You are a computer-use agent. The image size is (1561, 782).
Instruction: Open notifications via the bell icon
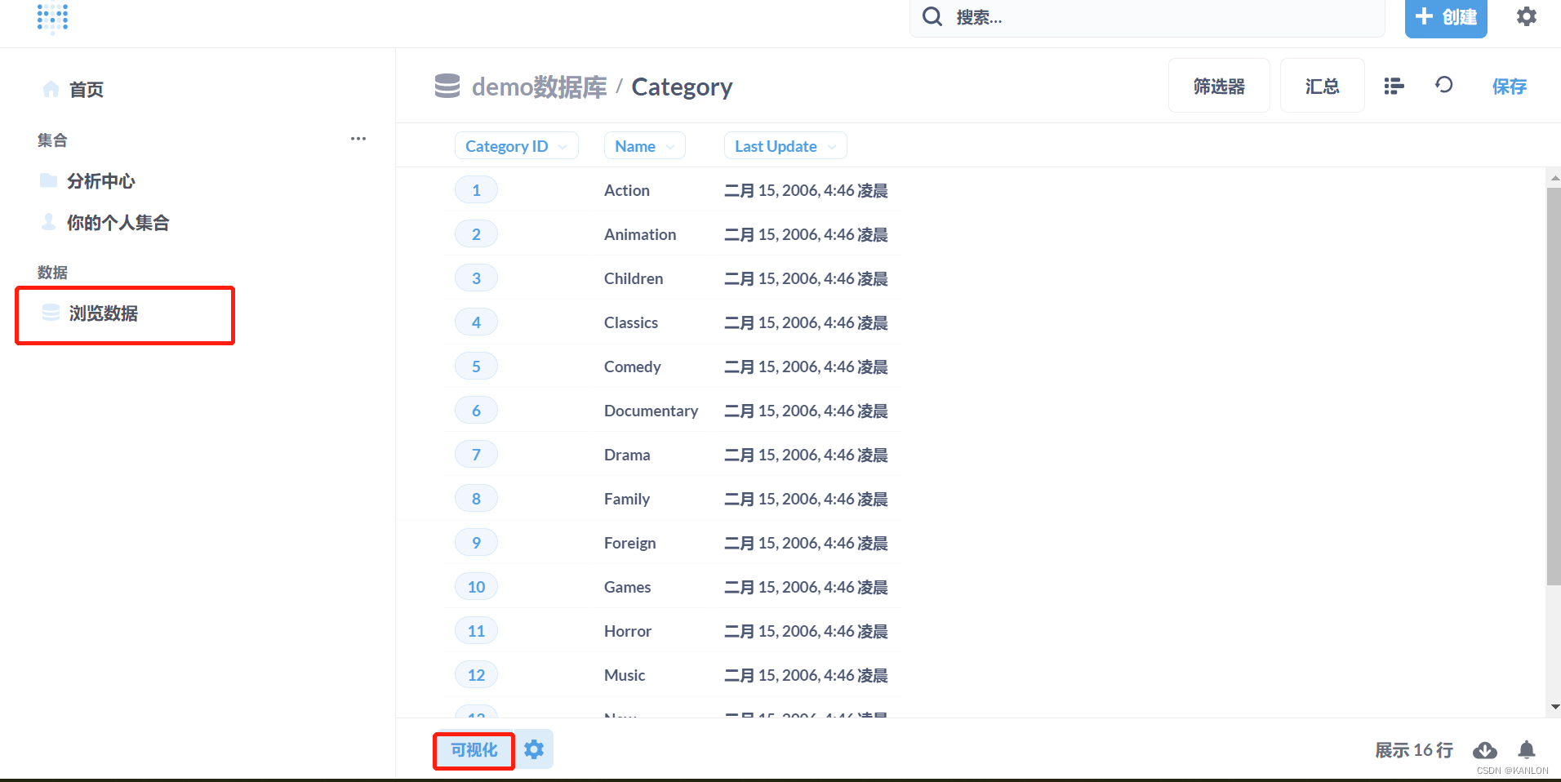click(x=1526, y=750)
